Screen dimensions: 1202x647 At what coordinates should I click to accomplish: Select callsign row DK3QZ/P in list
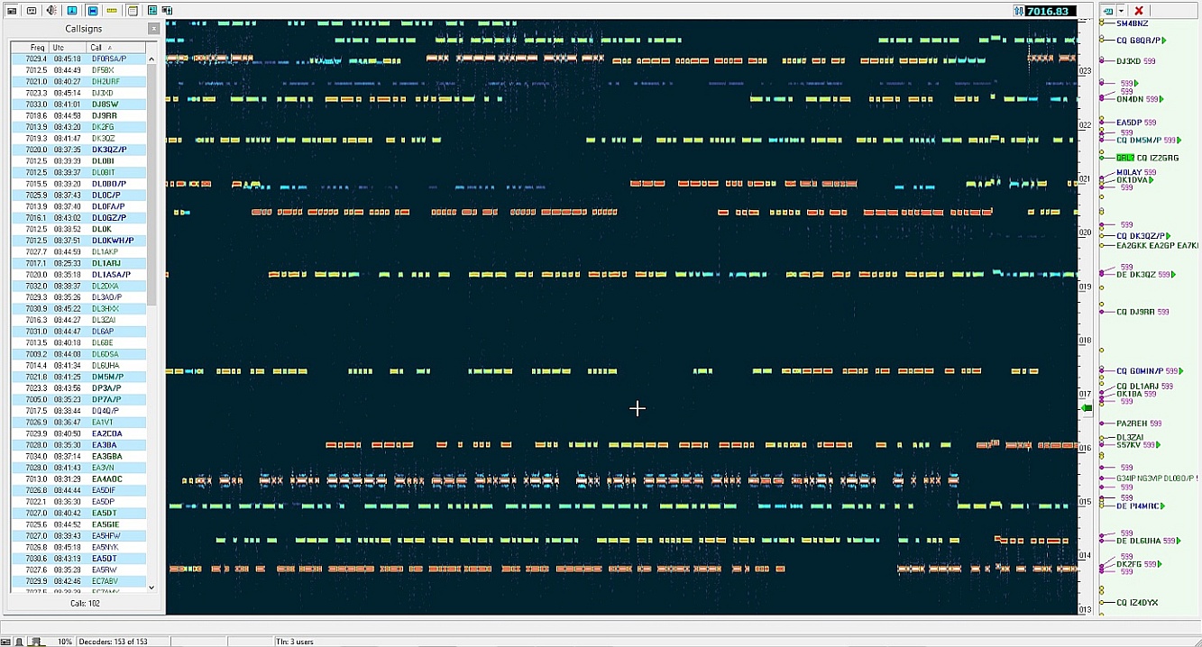click(78, 150)
